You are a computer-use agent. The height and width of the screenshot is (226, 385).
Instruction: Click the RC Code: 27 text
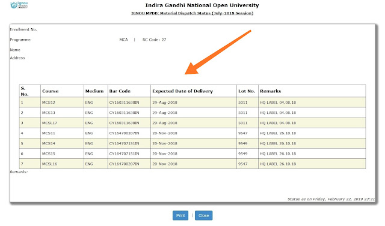point(154,40)
